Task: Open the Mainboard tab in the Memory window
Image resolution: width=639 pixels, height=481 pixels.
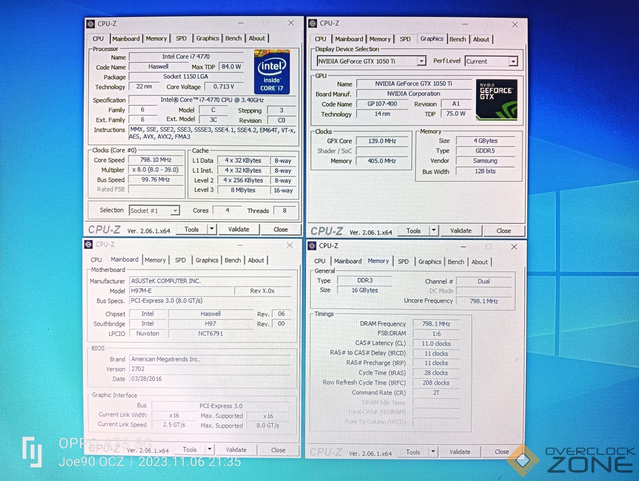Action: coord(348,261)
